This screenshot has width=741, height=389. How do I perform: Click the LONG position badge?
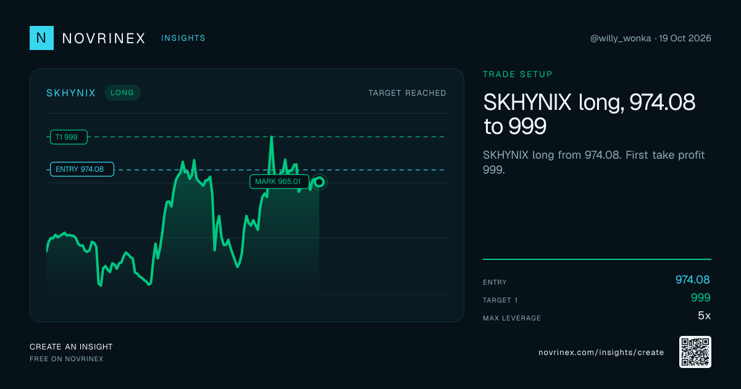click(122, 93)
